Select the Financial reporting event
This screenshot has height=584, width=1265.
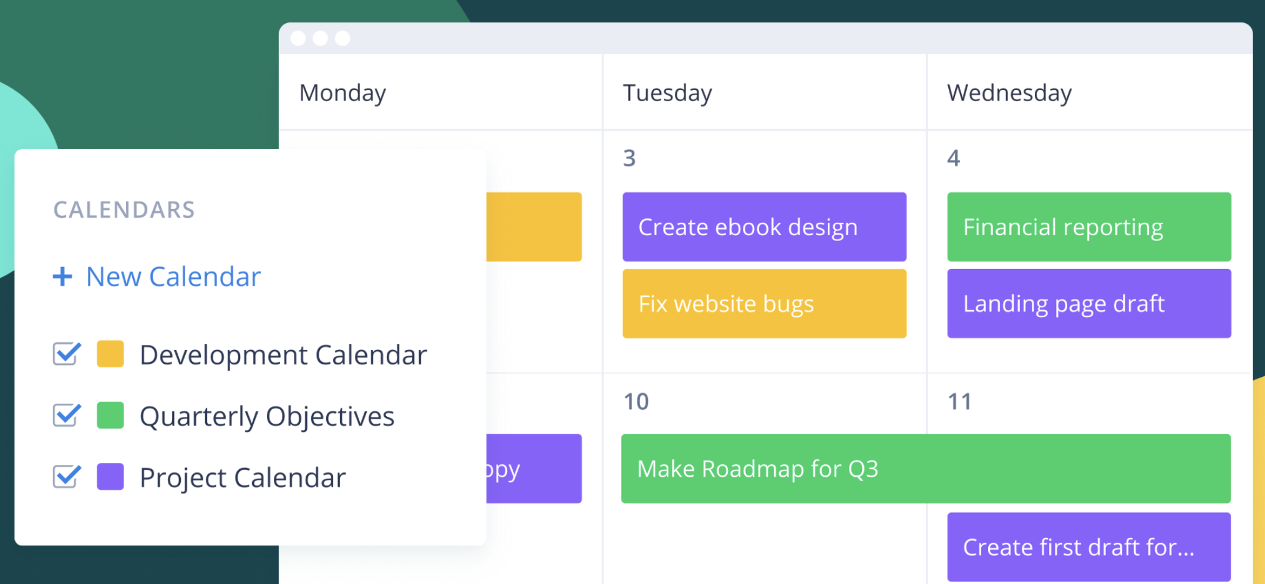1089,227
